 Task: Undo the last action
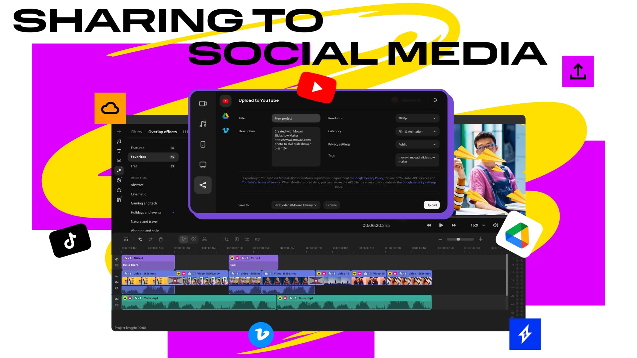(140, 239)
